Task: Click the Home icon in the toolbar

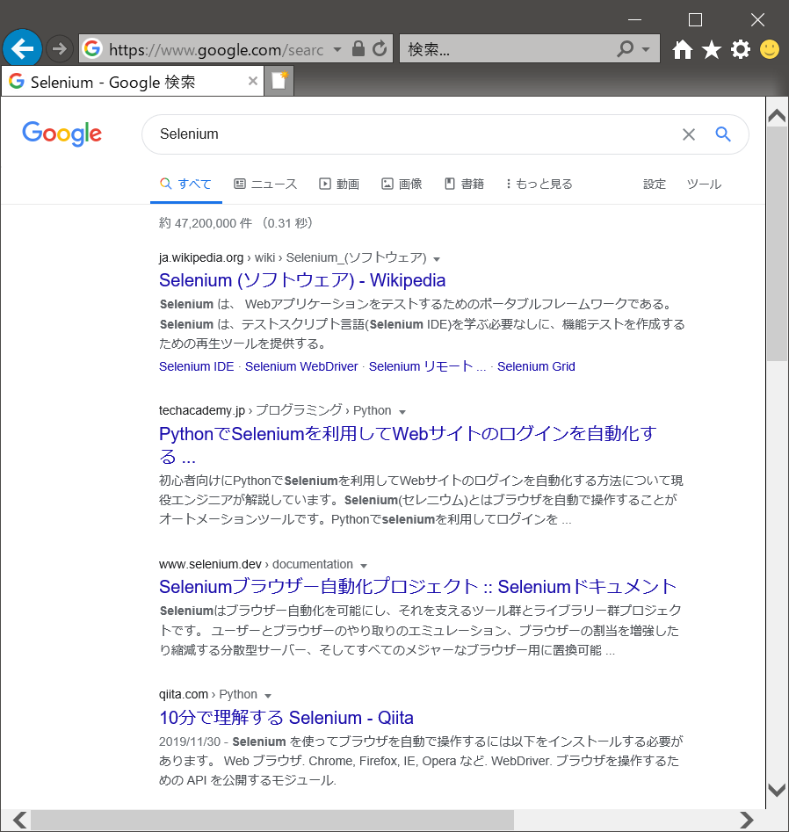Action: [682, 49]
